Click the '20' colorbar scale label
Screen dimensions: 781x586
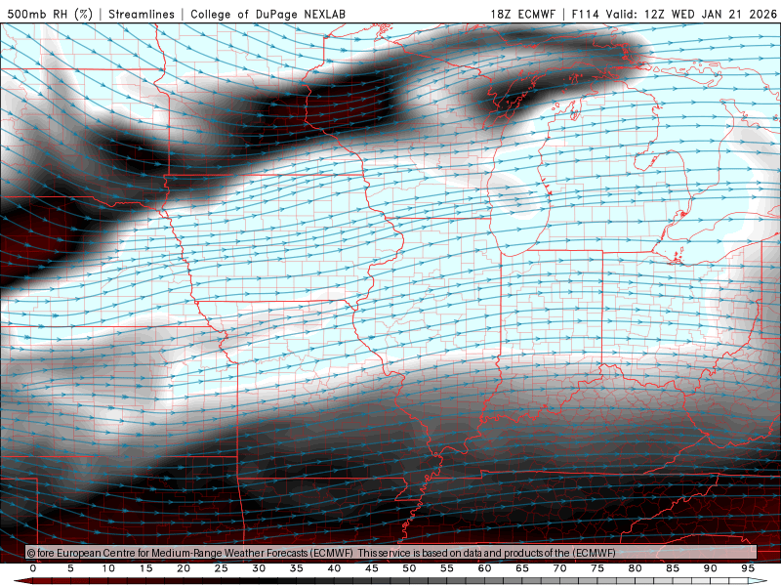click(184, 568)
